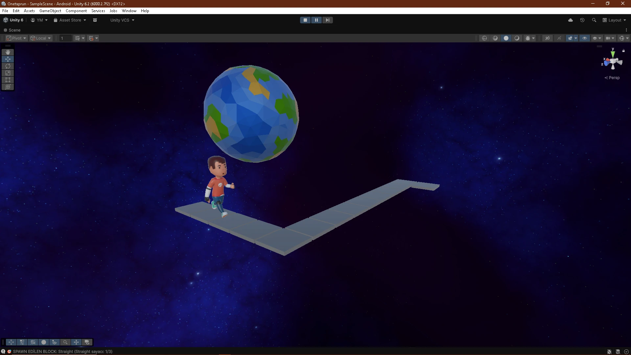
Task: Select the Scale tool
Action: click(8, 73)
